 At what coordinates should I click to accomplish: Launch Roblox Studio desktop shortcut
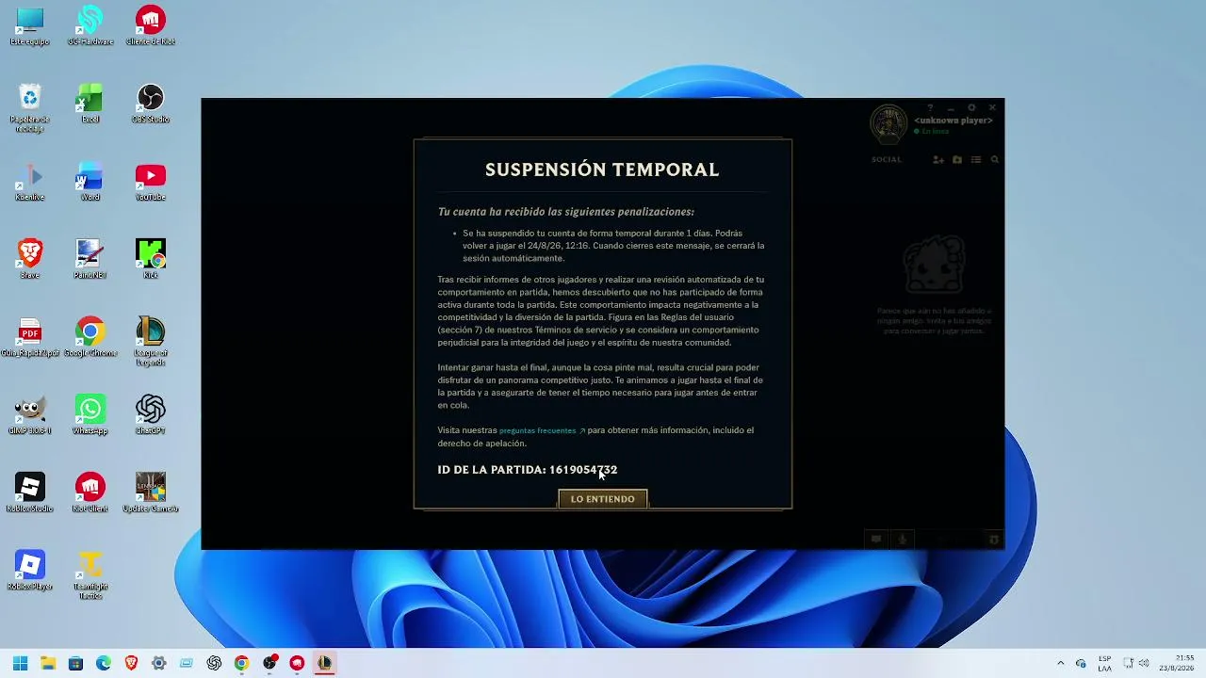point(30,492)
